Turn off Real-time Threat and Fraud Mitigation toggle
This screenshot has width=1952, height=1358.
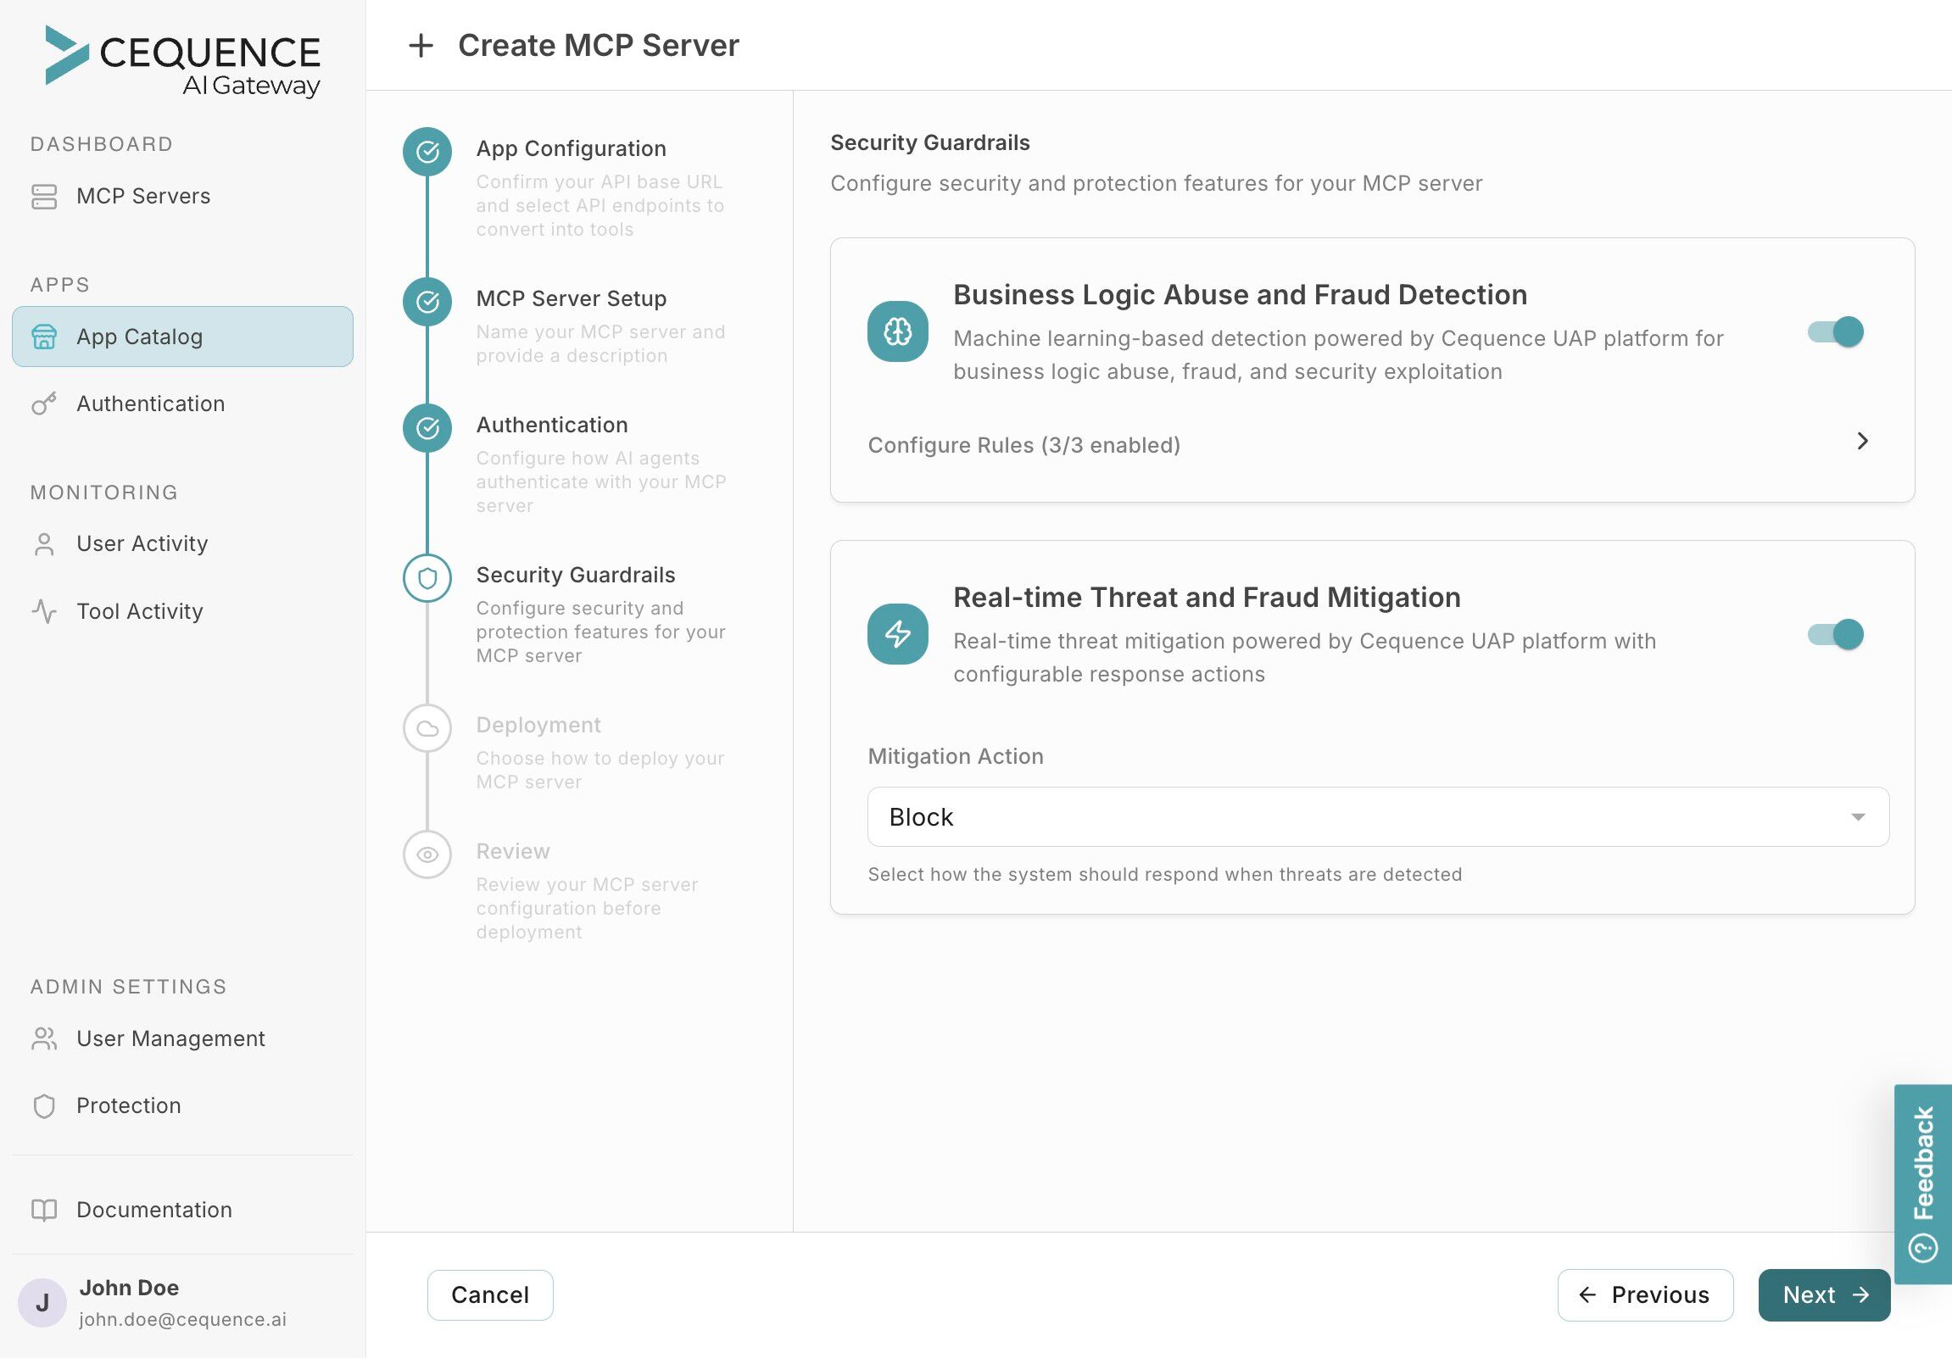[x=1836, y=634]
